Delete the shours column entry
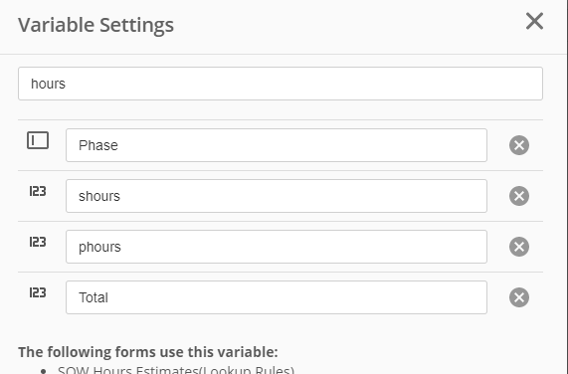The image size is (568, 374). [x=519, y=196]
